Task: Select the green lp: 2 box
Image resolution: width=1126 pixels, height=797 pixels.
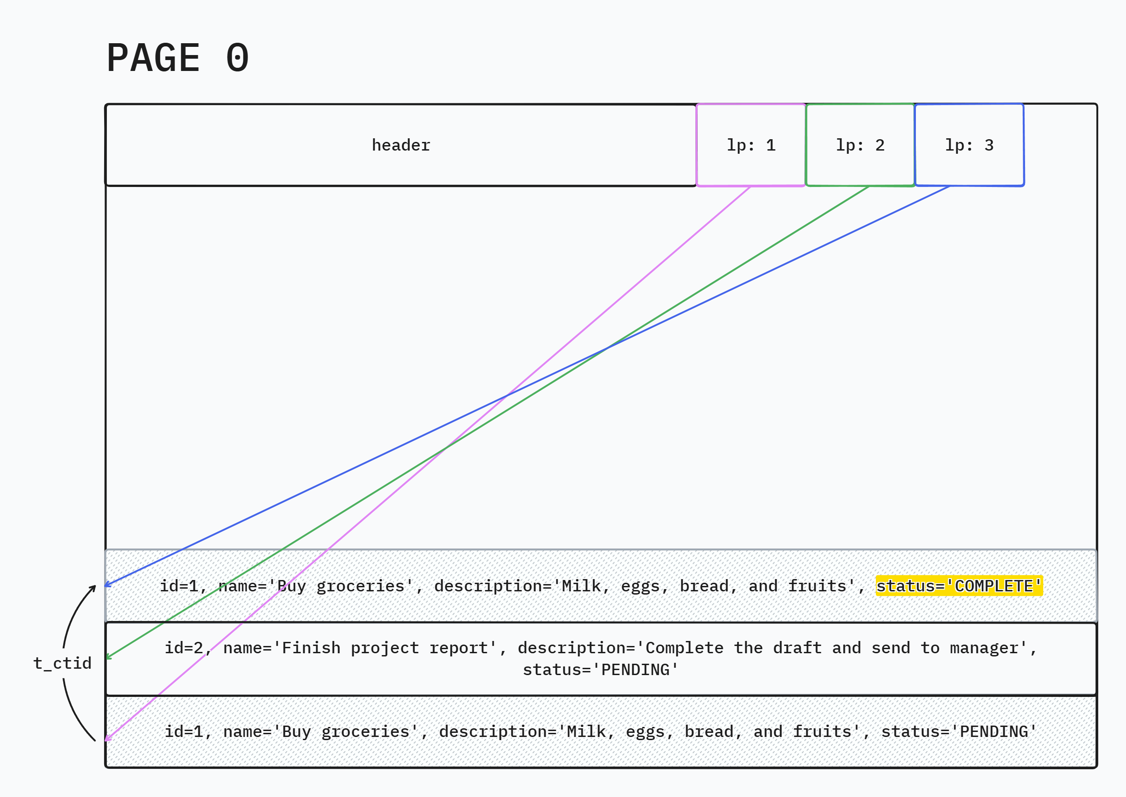Action: [x=860, y=145]
